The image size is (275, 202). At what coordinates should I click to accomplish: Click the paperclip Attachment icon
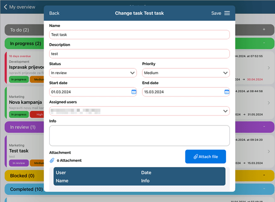click(52, 160)
